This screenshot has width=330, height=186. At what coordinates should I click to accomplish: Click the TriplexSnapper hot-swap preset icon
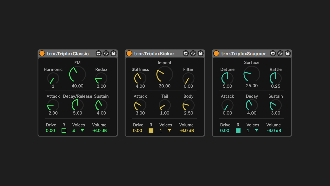[x=280, y=53]
